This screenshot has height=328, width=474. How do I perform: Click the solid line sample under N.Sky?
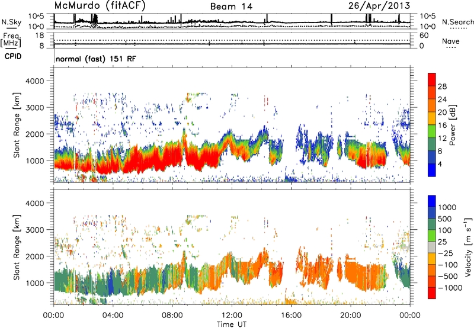coord(11,28)
